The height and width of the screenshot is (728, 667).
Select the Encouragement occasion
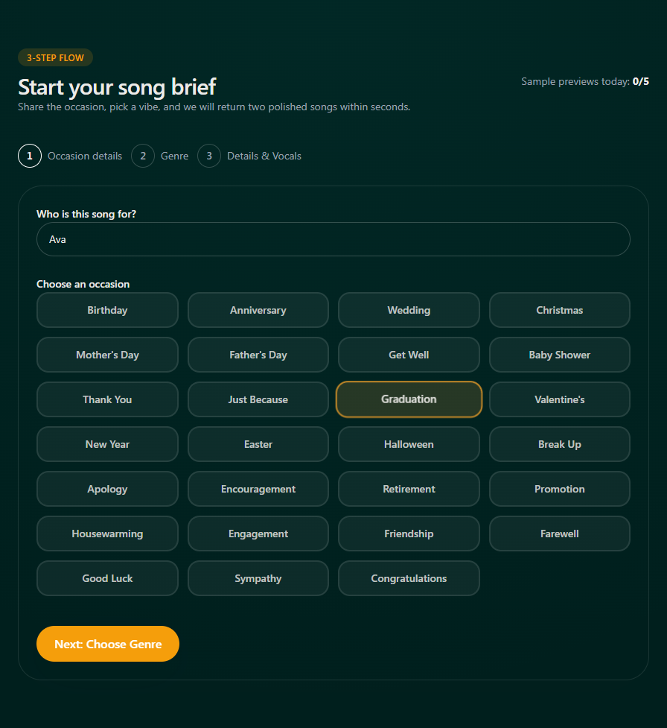(258, 489)
